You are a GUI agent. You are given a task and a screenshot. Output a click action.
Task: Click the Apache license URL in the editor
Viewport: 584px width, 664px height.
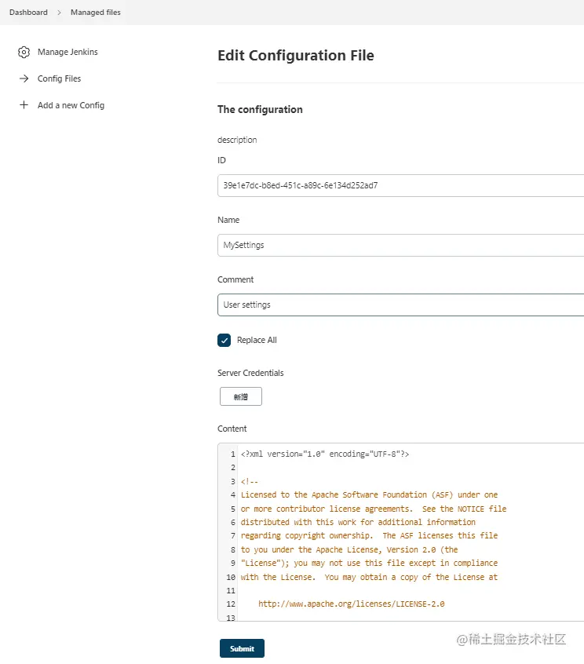pos(352,604)
